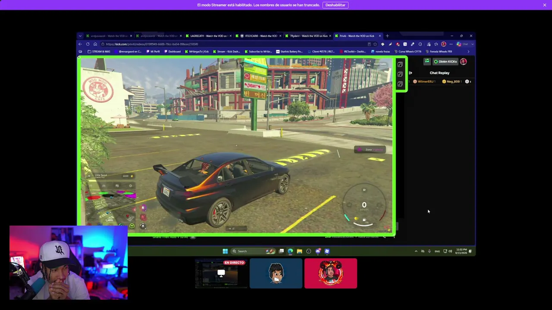
Task: Open the taskbar clock showing 11:02 PM
Action: [x=461, y=251]
